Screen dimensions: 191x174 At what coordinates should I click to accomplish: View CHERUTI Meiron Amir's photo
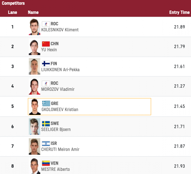click(x=35, y=146)
